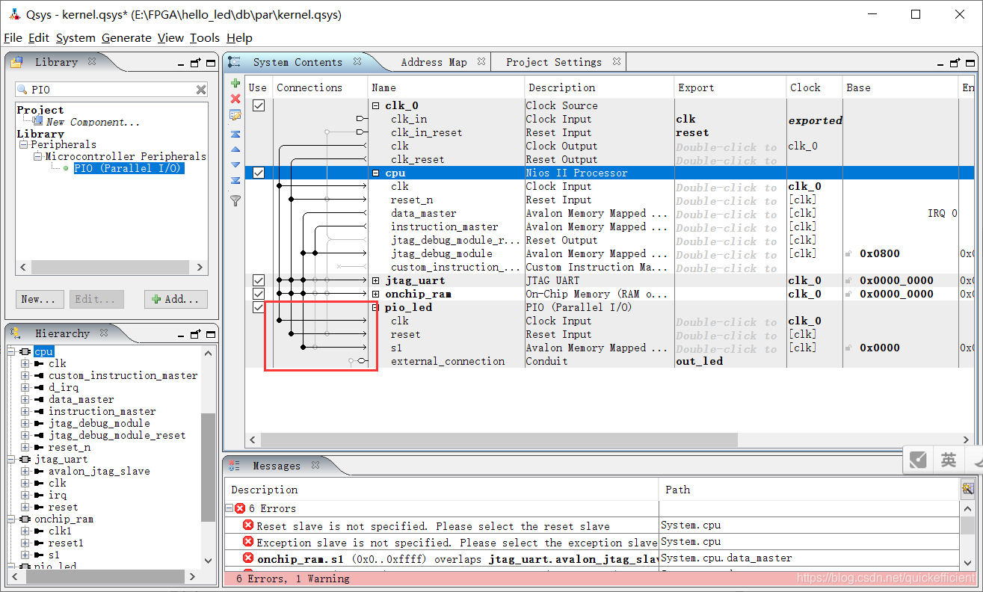Switch to the Address Map tab

pyautogui.click(x=434, y=62)
